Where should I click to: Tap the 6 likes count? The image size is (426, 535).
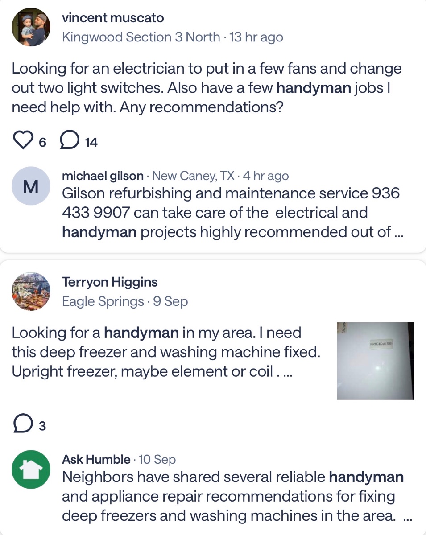tap(42, 143)
